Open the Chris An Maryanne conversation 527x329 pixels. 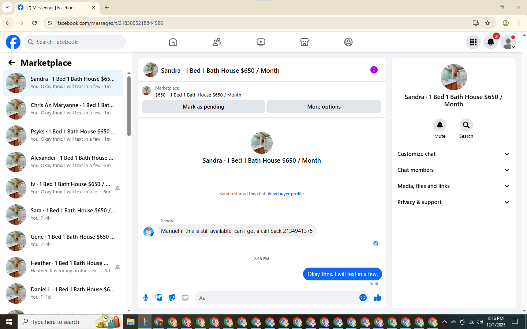tap(63, 109)
